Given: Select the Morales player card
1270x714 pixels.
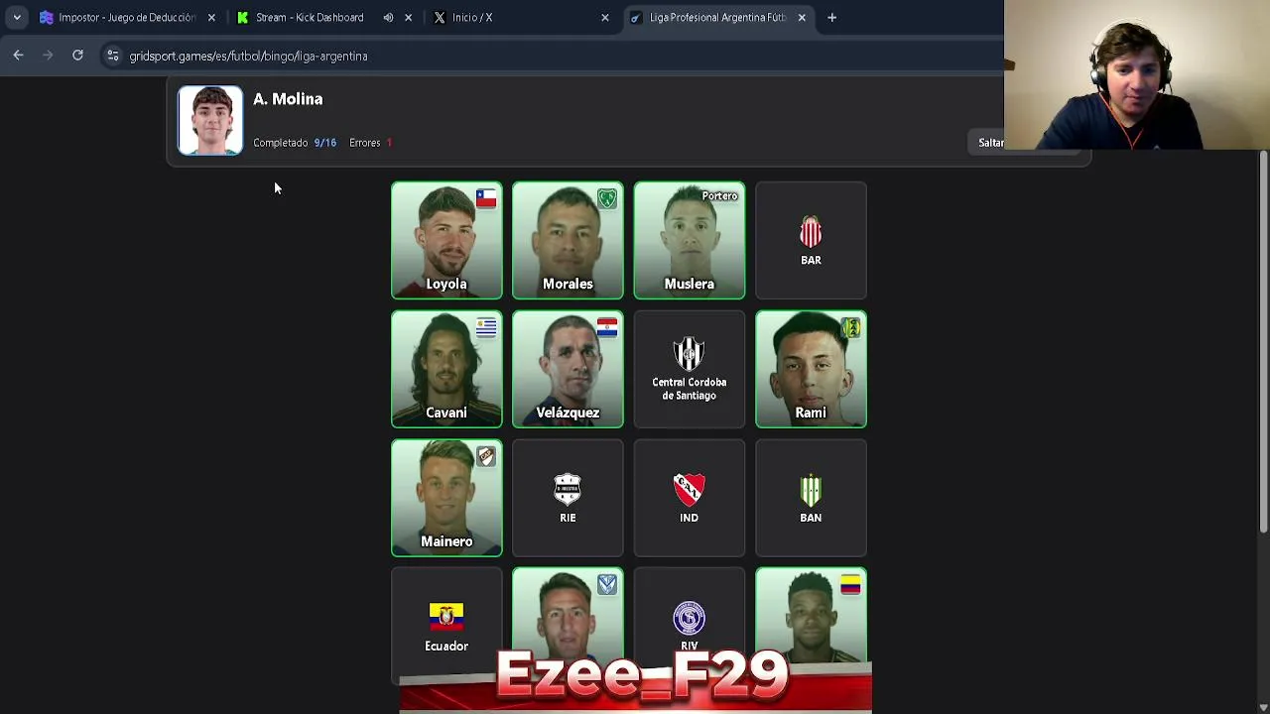Looking at the screenshot, I should 568,240.
